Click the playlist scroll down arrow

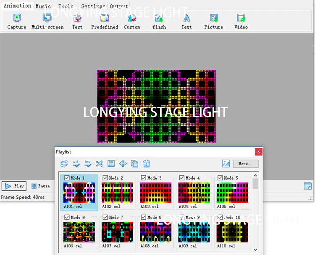(x=255, y=250)
